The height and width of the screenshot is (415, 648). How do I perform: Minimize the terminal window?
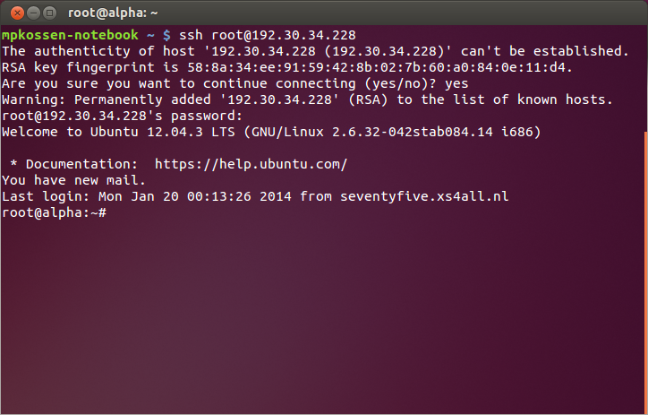tap(33, 13)
